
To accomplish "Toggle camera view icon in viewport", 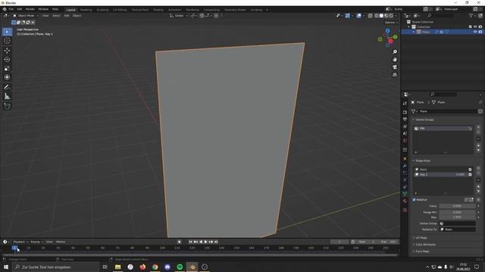I will (395, 67).
